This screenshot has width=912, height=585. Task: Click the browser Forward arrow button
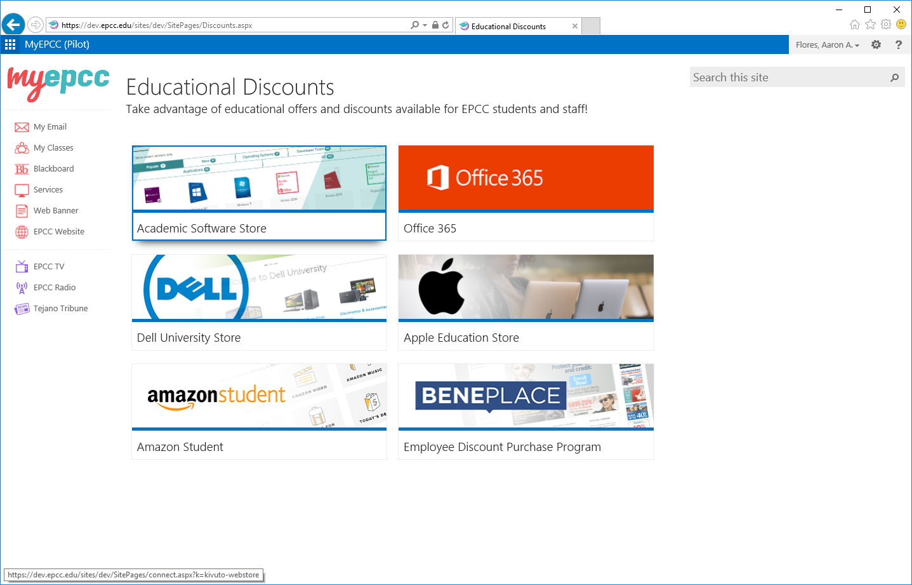point(36,25)
